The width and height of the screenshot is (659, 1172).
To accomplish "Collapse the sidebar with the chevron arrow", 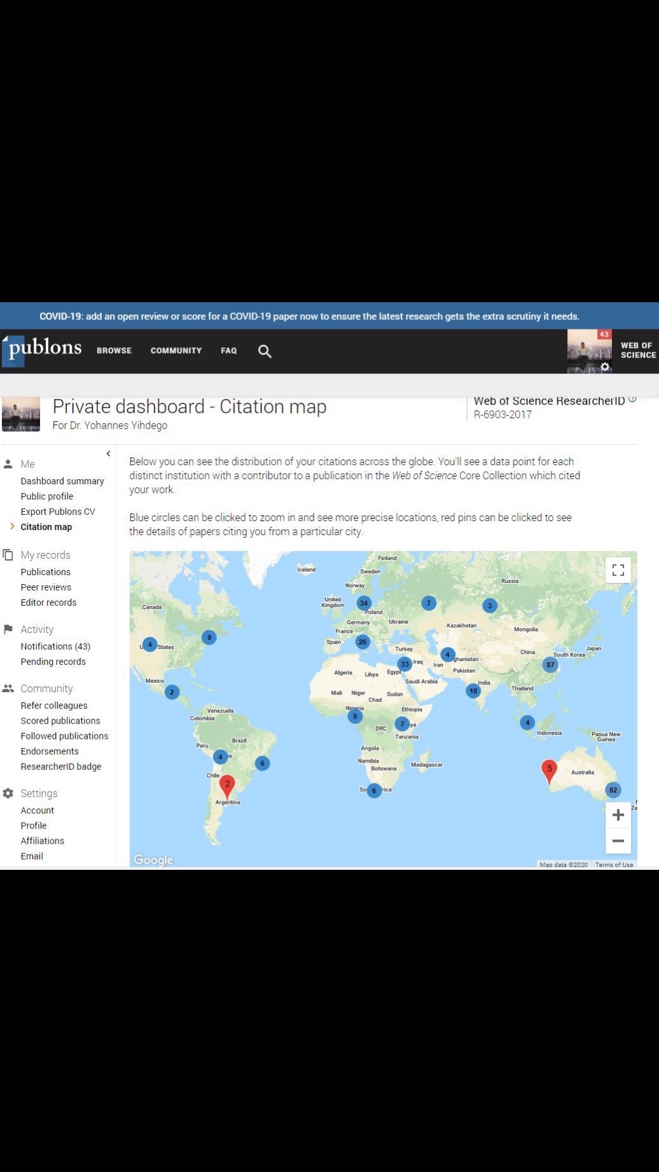I will pyautogui.click(x=108, y=454).
